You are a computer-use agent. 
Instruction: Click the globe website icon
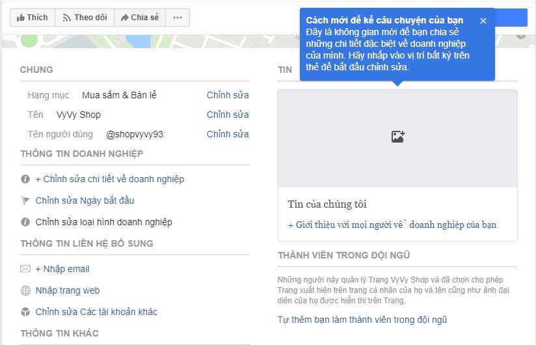[x=25, y=290]
